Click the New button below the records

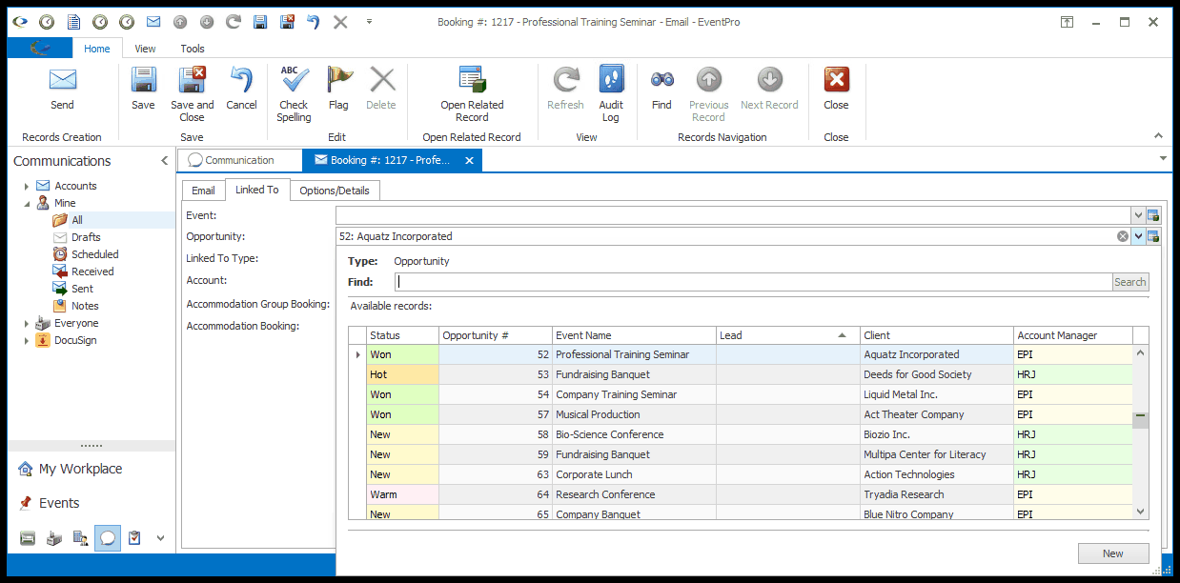click(1113, 553)
